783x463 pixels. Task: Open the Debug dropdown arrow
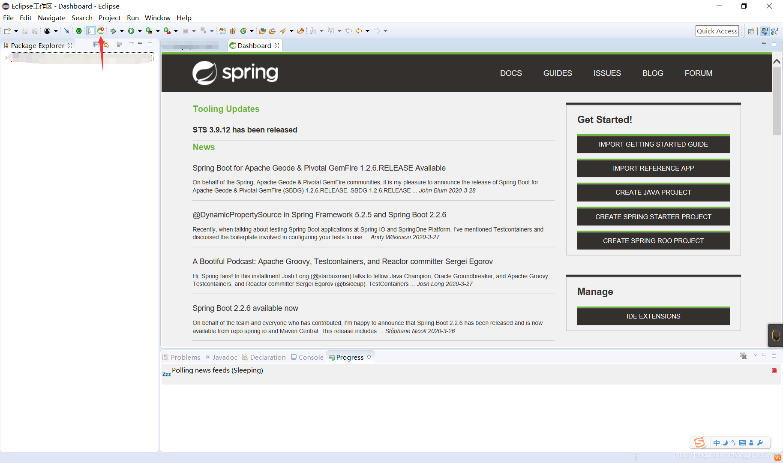122,31
